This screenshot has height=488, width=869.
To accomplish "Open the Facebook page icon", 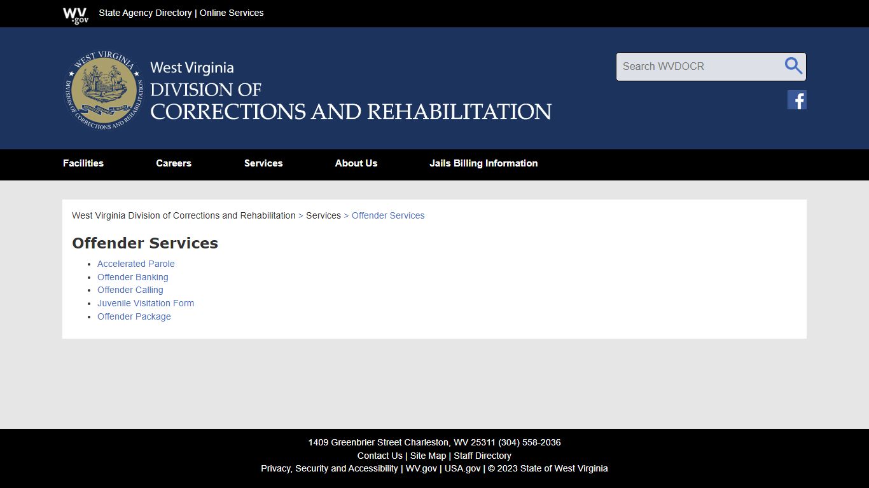I will (797, 100).
